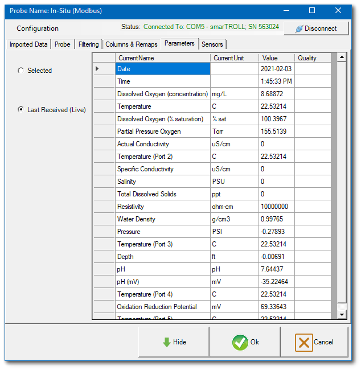Click the green down-arrow Hide icon
This screenshot has width=361, height=370.
[167, 342]
